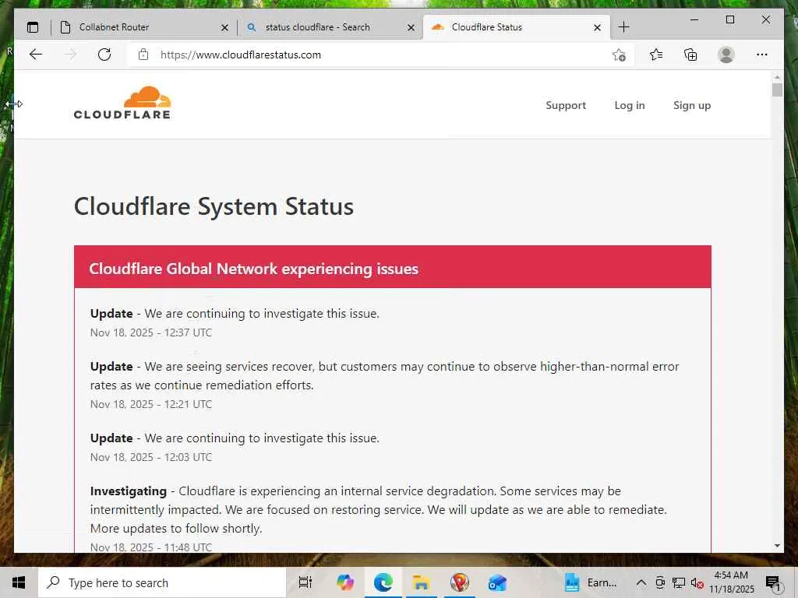Open the Windows Start menu
Image resolution: width=798 pixels, height=598 pixels.
[19, 582]
